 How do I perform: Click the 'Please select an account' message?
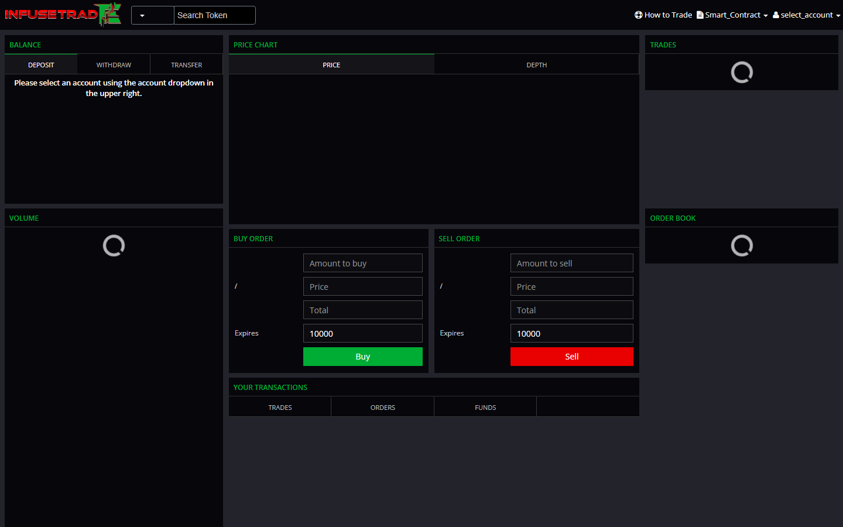click(x=114, y=88)
